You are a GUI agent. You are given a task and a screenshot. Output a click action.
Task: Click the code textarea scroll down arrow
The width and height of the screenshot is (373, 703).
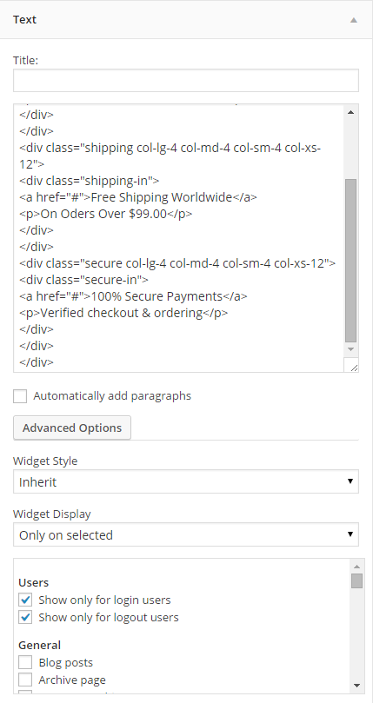pyautogui.click(x=351, y=349)
